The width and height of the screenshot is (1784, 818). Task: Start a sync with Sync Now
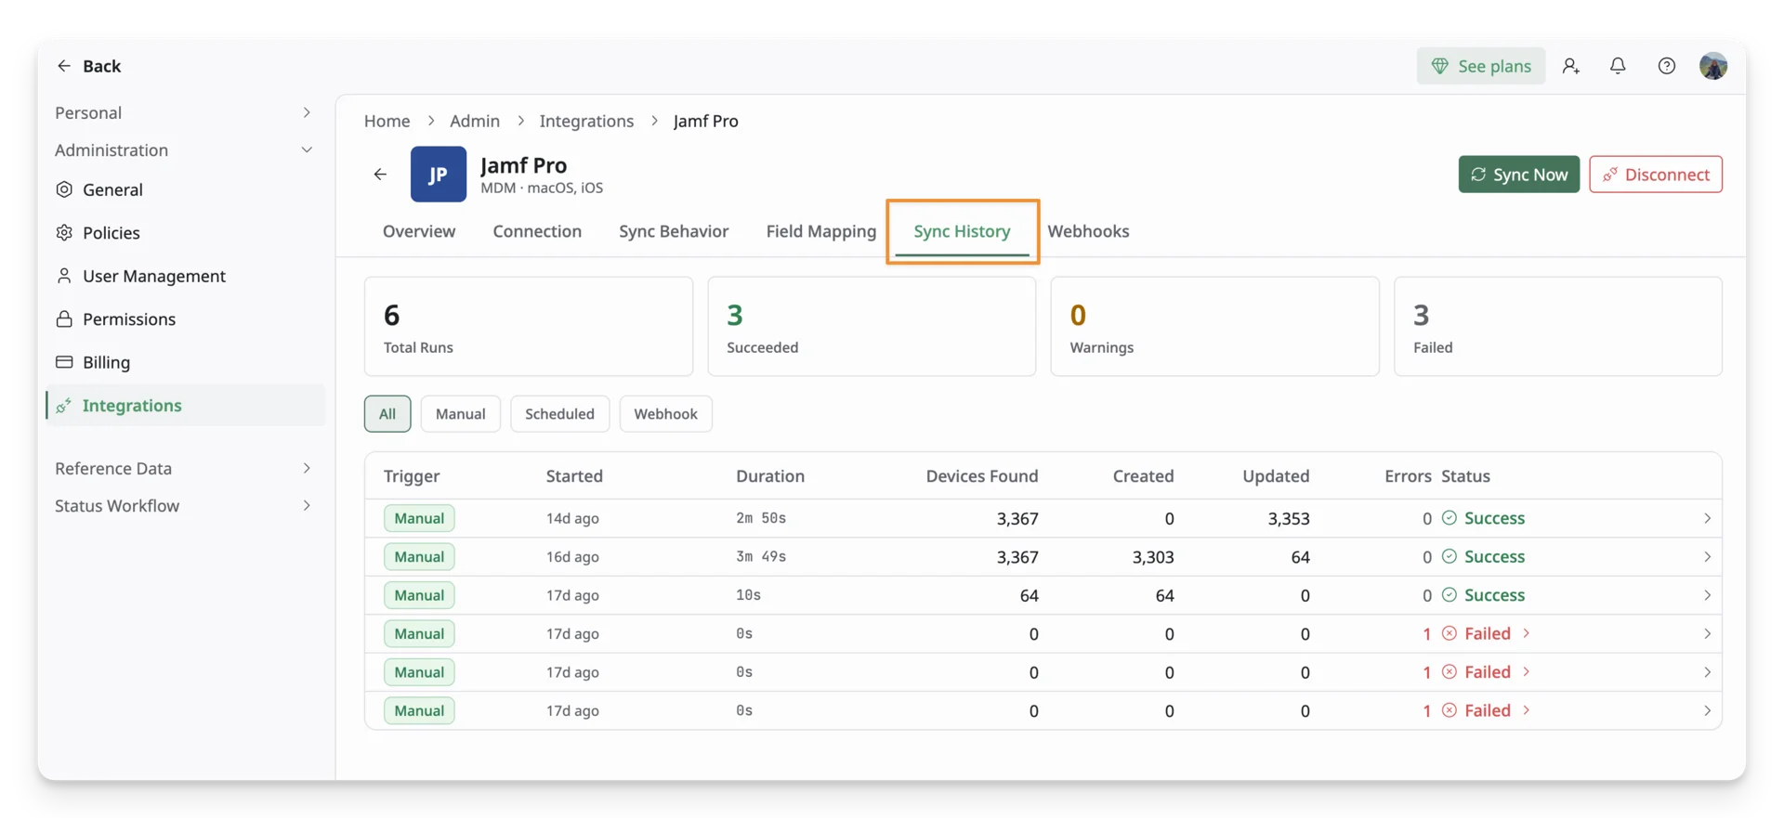pos(1519,175)
